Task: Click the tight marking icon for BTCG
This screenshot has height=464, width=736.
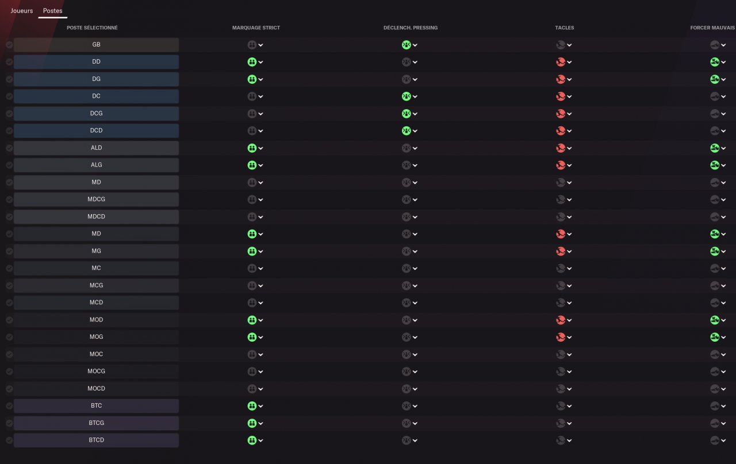Action: (x=252, y=423)
